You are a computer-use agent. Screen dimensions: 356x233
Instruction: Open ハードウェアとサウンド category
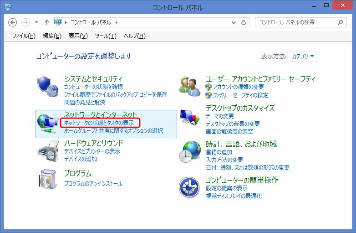[93, 143]
